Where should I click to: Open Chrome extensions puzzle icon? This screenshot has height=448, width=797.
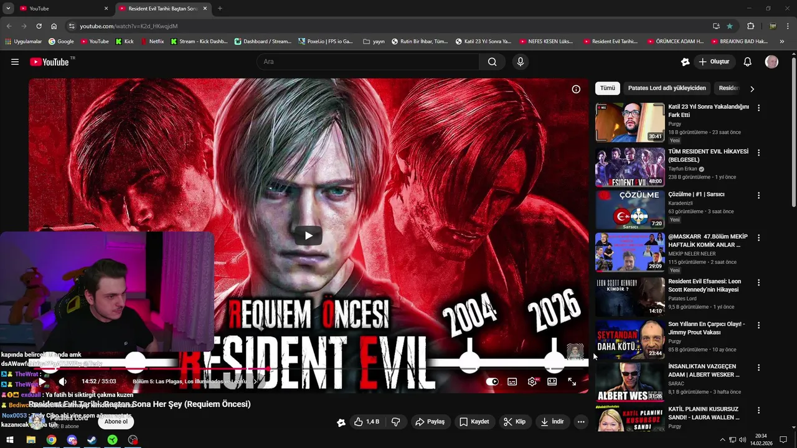750,26
